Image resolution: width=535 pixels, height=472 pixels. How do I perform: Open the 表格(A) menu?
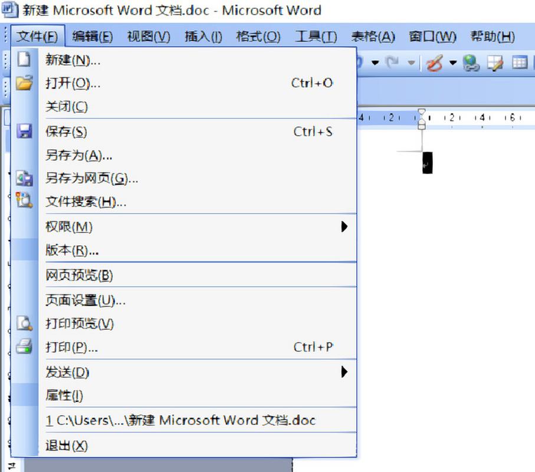(x=373, y=36)
